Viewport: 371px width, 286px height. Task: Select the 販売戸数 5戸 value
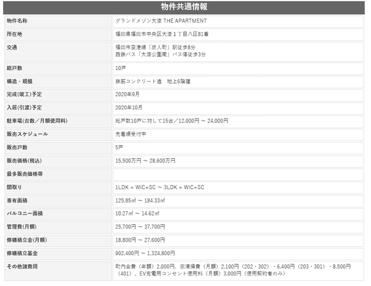point(119,148)
